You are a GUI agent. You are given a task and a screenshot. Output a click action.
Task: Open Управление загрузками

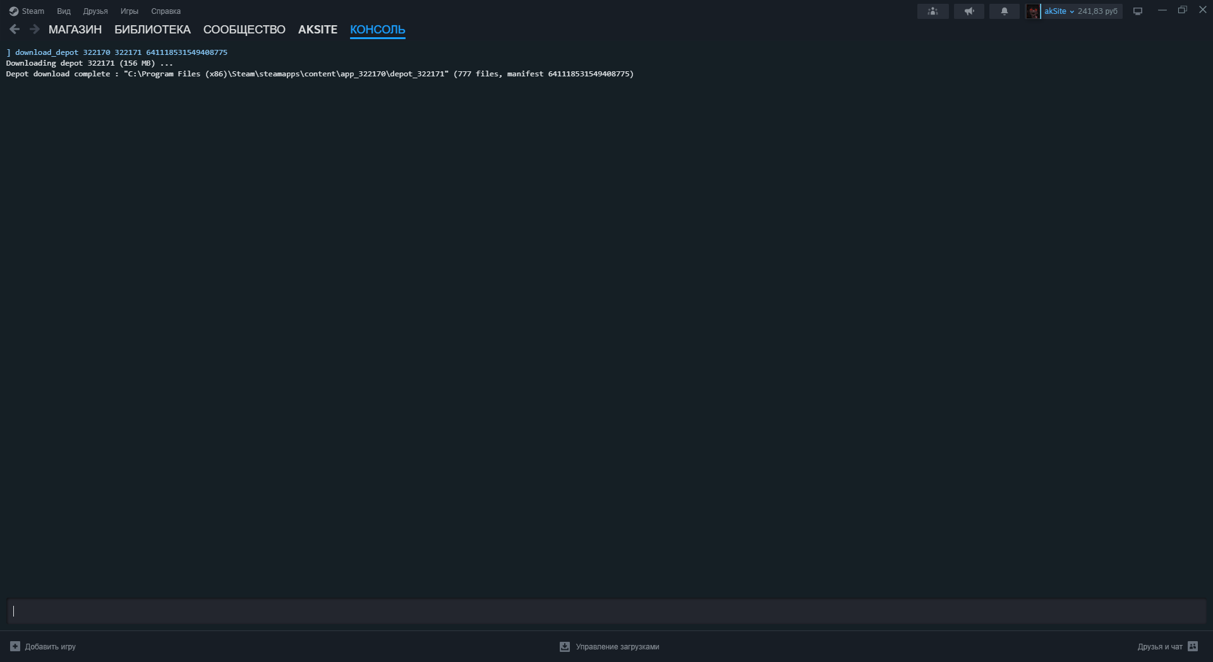click(x=610, y=646)
